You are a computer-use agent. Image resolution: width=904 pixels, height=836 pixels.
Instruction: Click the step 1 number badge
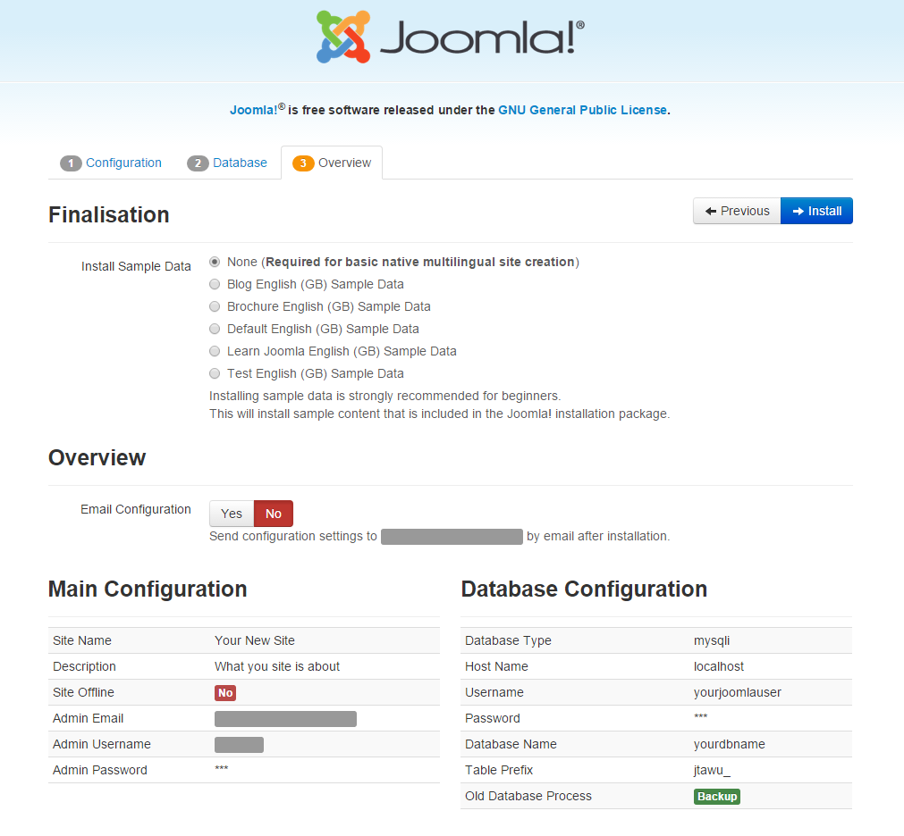click(71, 163)
